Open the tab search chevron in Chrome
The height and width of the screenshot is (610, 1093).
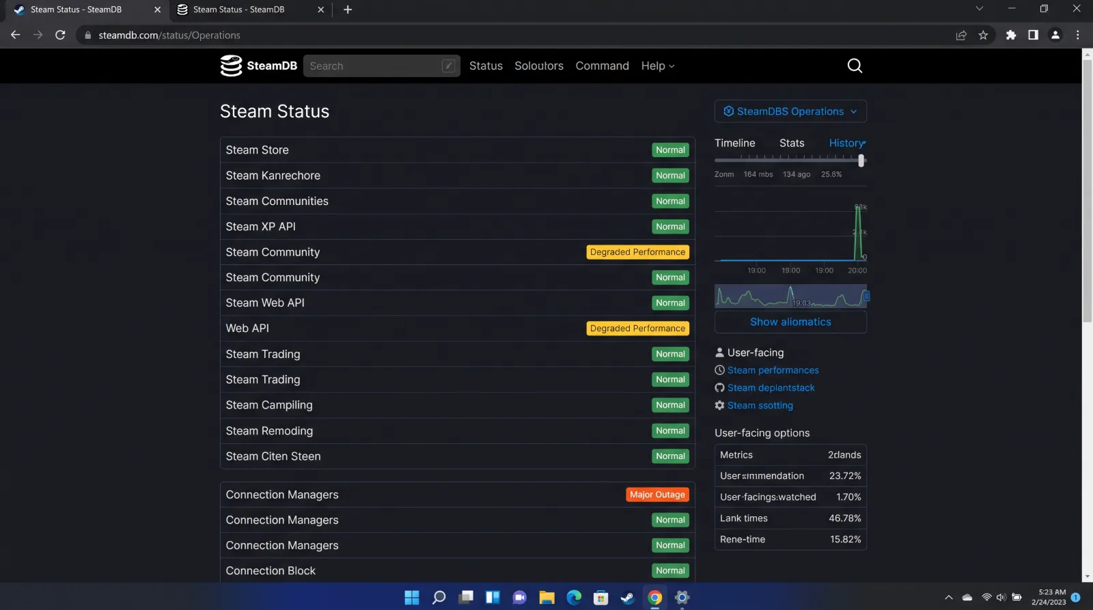click(979, 9)
